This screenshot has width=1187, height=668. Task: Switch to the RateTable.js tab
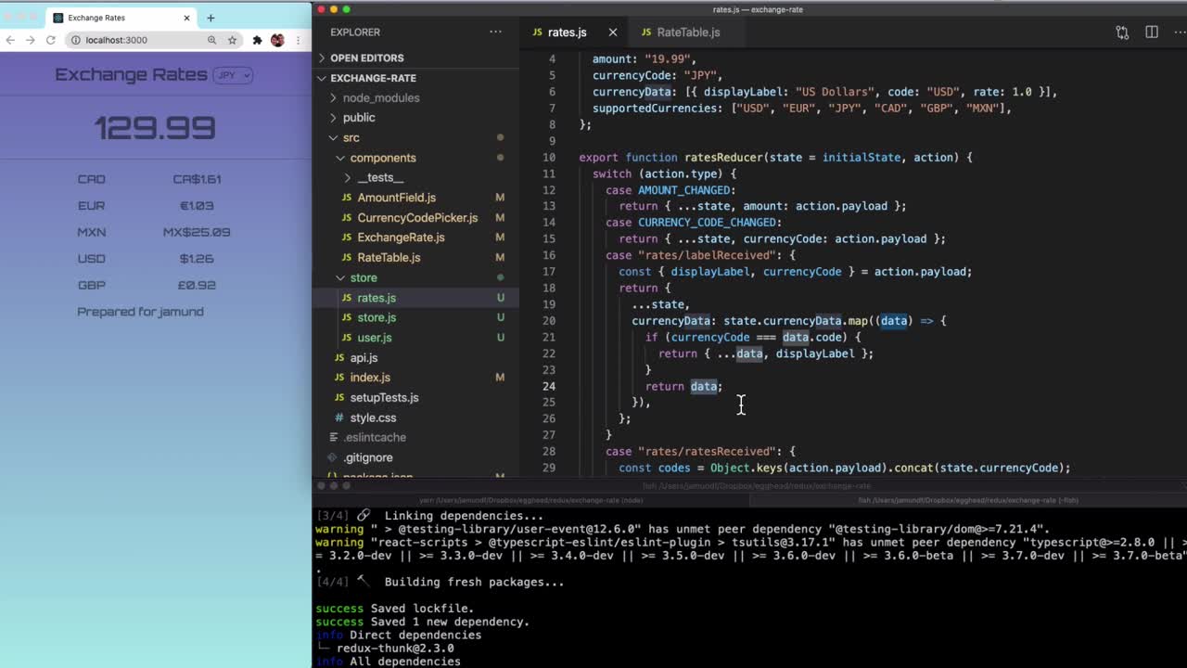(x=690, y=32)
